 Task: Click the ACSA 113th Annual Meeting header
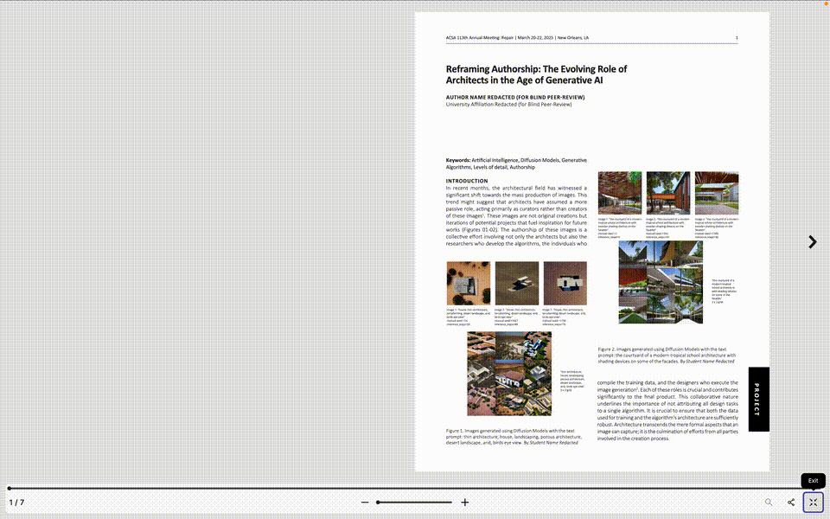(x=517, y=37)
